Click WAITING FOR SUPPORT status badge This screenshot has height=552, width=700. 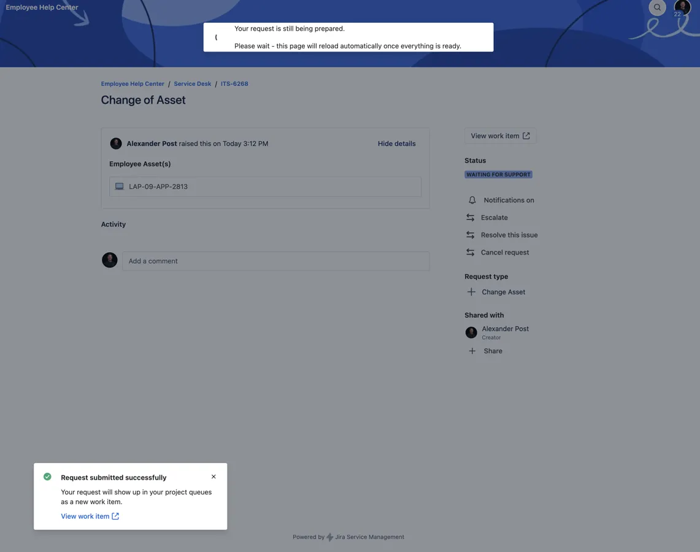(498, 174)
